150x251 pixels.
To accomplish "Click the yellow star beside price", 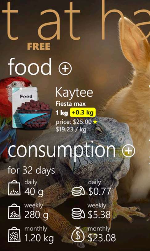I will point(95,122).
